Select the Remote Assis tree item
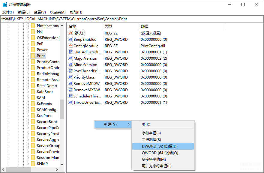Viewport: 264px width, 173px height. coord(48,79)
